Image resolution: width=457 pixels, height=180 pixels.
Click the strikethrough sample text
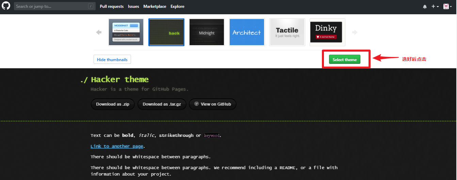(x=176, y=136)
